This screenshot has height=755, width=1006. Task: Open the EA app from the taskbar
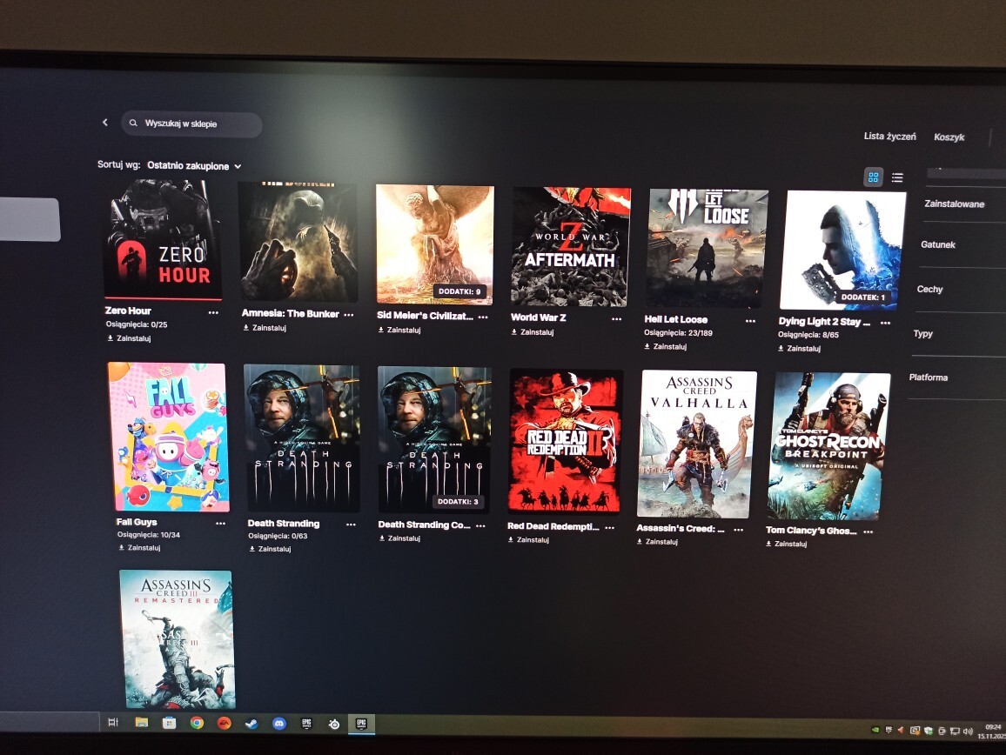pyautogui.click(x=224, y=724)
